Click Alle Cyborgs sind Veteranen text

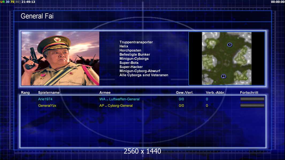pyautogui.click(x=144, y=75)
